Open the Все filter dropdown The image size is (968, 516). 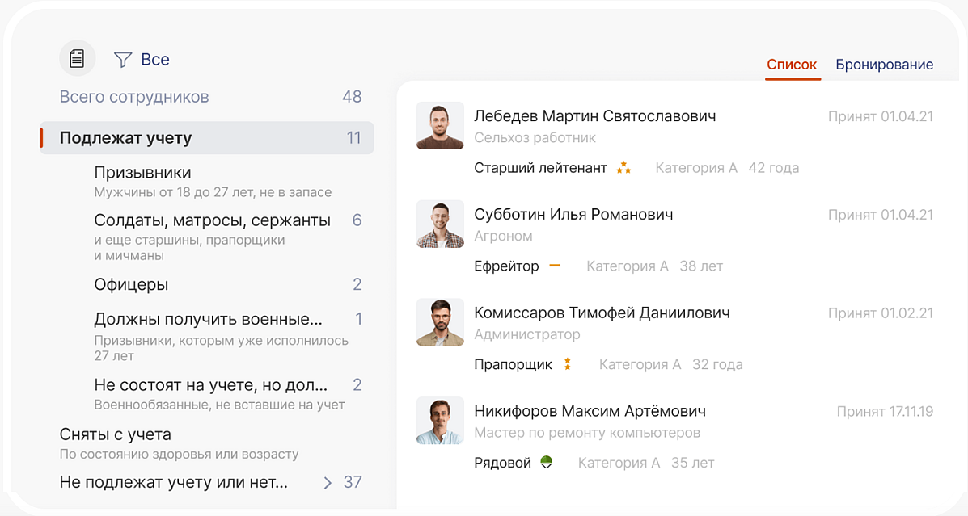[x=154, y=59]
